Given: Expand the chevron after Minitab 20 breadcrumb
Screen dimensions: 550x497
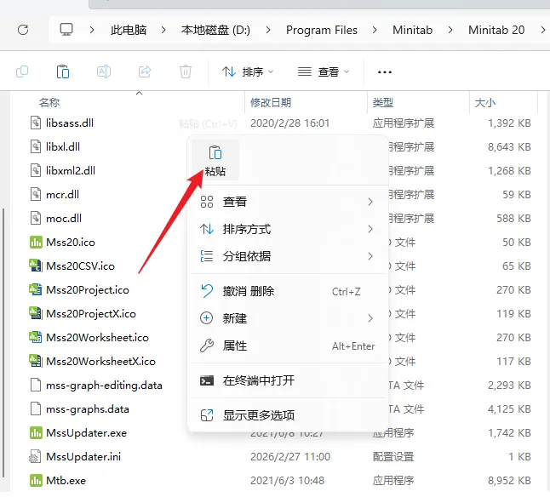Looking at the screenshot, I should coord(543,30).
